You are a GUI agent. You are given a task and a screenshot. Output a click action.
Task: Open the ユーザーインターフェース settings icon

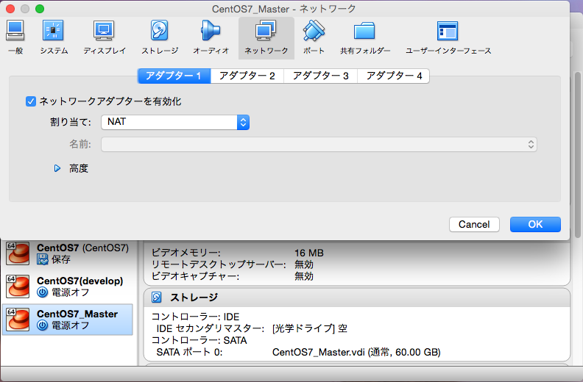(448, 37)
